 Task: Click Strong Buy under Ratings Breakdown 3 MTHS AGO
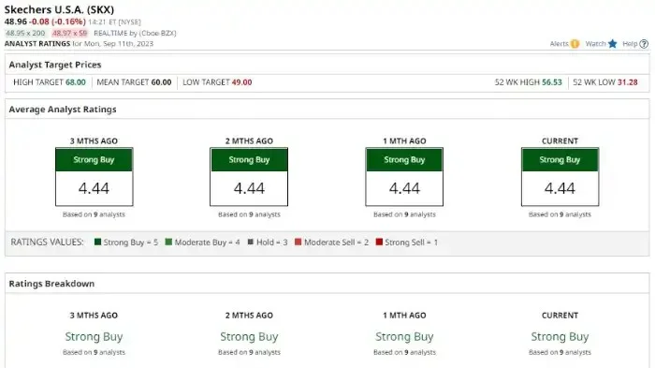pyautogui.click(x=94, y=337)
